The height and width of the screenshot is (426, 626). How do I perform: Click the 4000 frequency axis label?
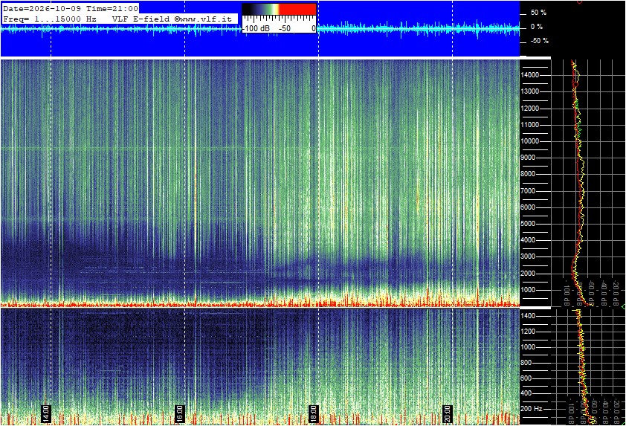point(528,240)
